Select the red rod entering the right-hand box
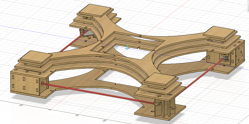The image size is (249, 124). [200, 77]
